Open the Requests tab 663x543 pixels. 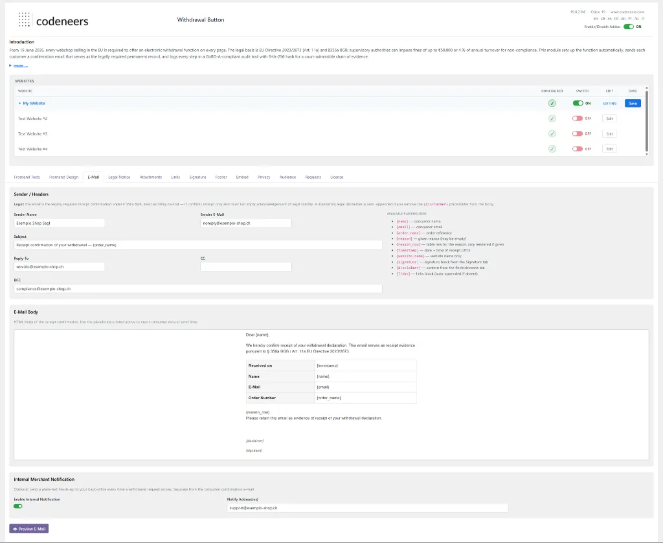pyautogui.click(x=313, y=178)
